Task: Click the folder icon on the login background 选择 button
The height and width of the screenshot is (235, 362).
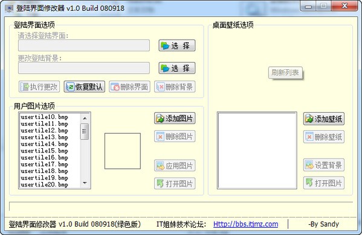Action: pyautogui.click(x=165, y=68)
